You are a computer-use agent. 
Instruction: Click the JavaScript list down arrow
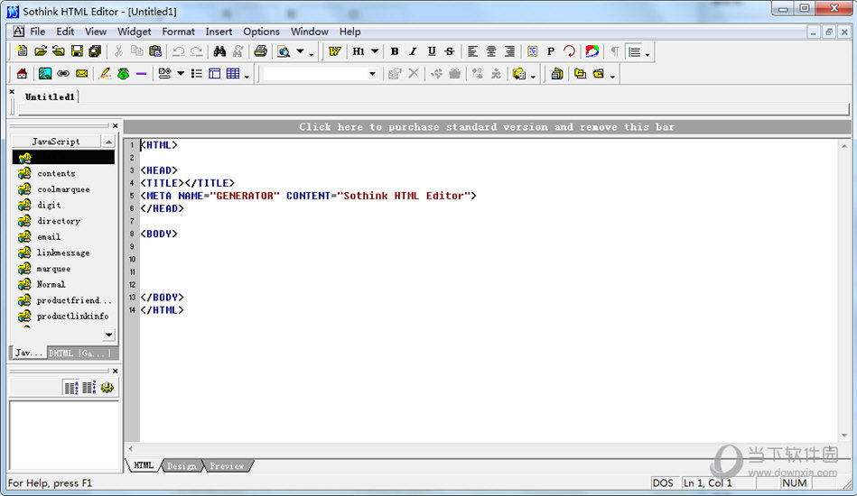pos(108,335)
